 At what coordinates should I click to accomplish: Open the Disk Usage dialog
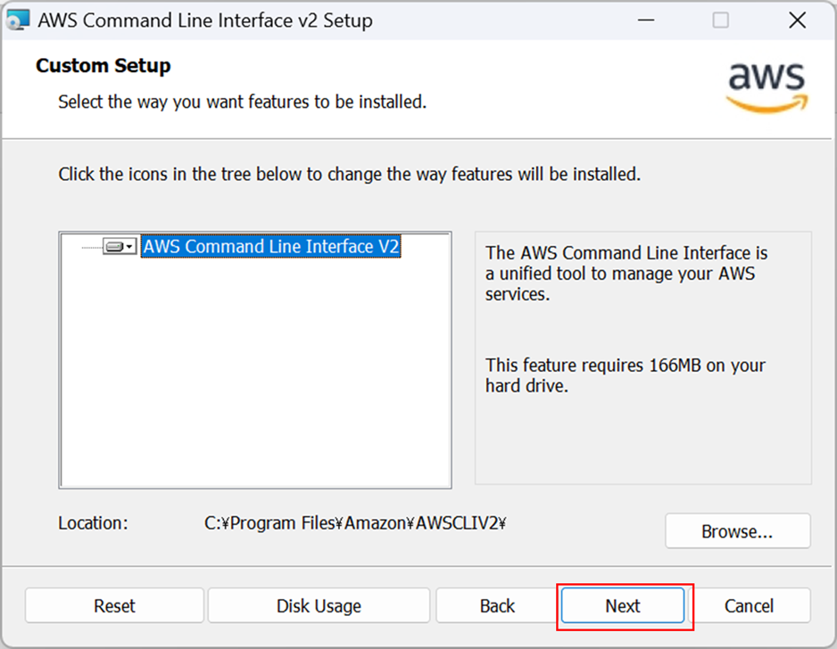[319, 606]
